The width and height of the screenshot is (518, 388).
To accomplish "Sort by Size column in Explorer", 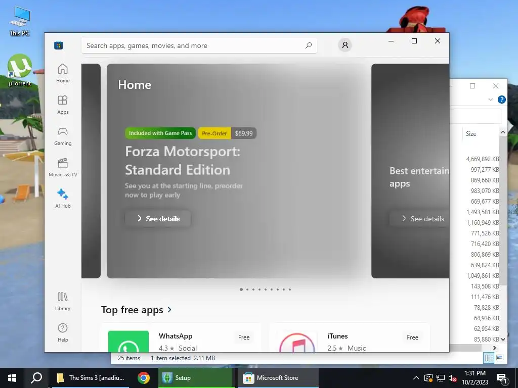I will (471, 133).
